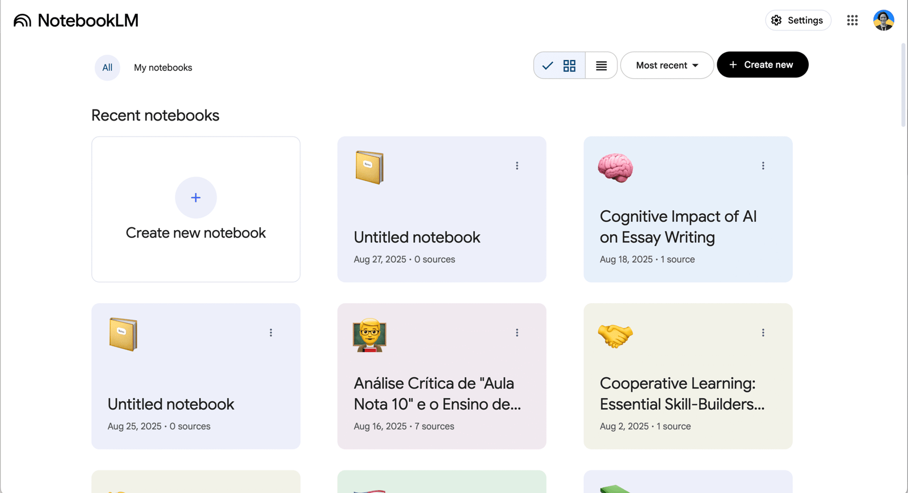The image size is (908, 493).
Task: Expand the Most recent sort dropdown
Action: click(667, 66)
